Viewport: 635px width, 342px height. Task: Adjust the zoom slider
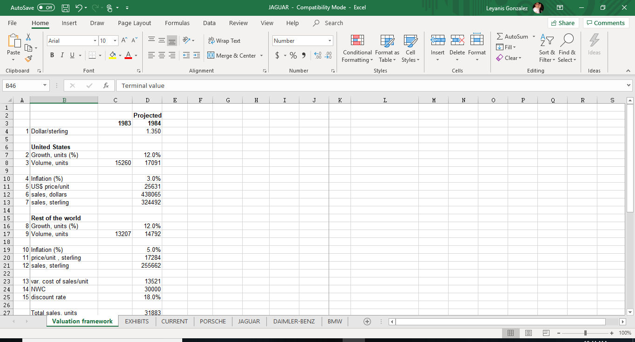[586, 333]
